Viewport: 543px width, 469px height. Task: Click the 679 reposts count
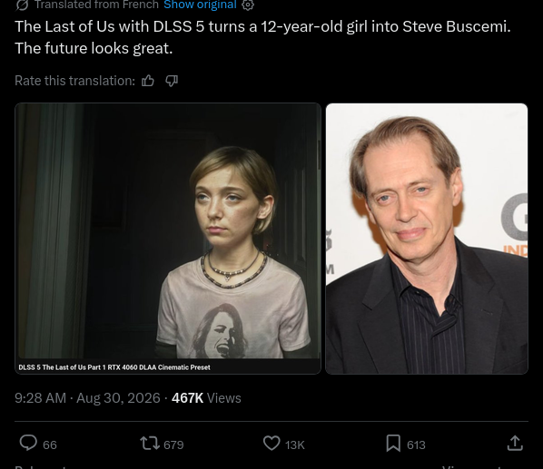click(x=173, y=445)
